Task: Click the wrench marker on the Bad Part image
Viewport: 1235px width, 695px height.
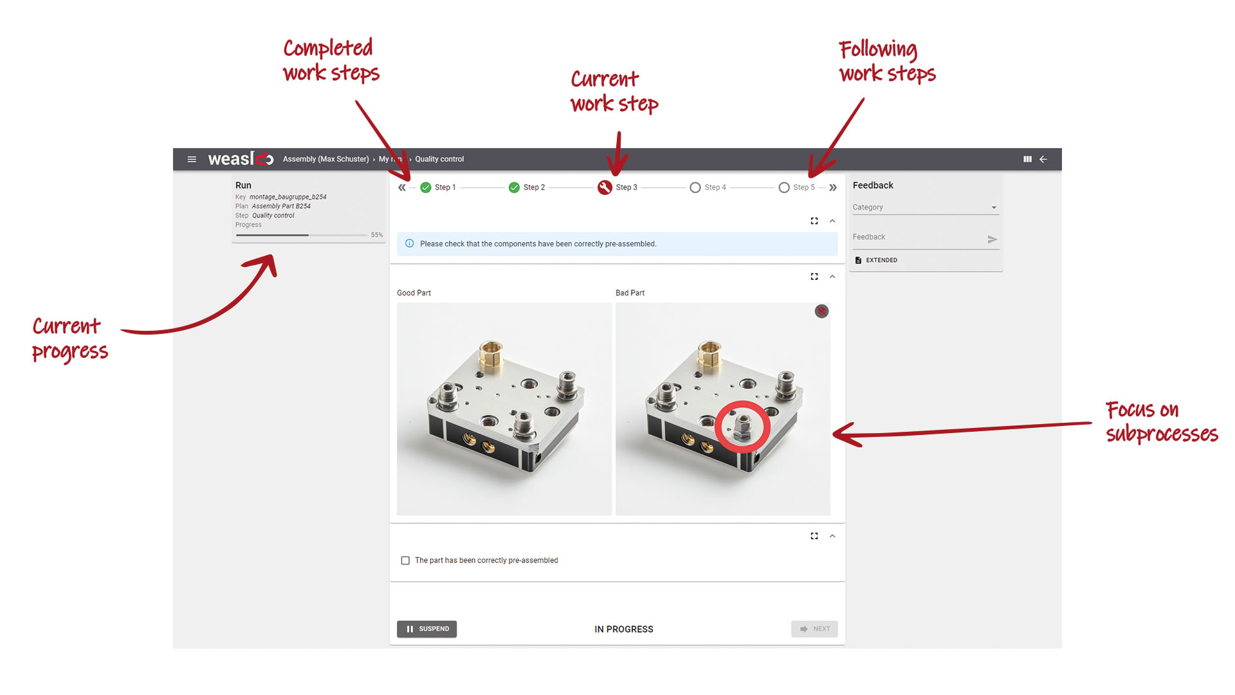Action: click(821, 311)
